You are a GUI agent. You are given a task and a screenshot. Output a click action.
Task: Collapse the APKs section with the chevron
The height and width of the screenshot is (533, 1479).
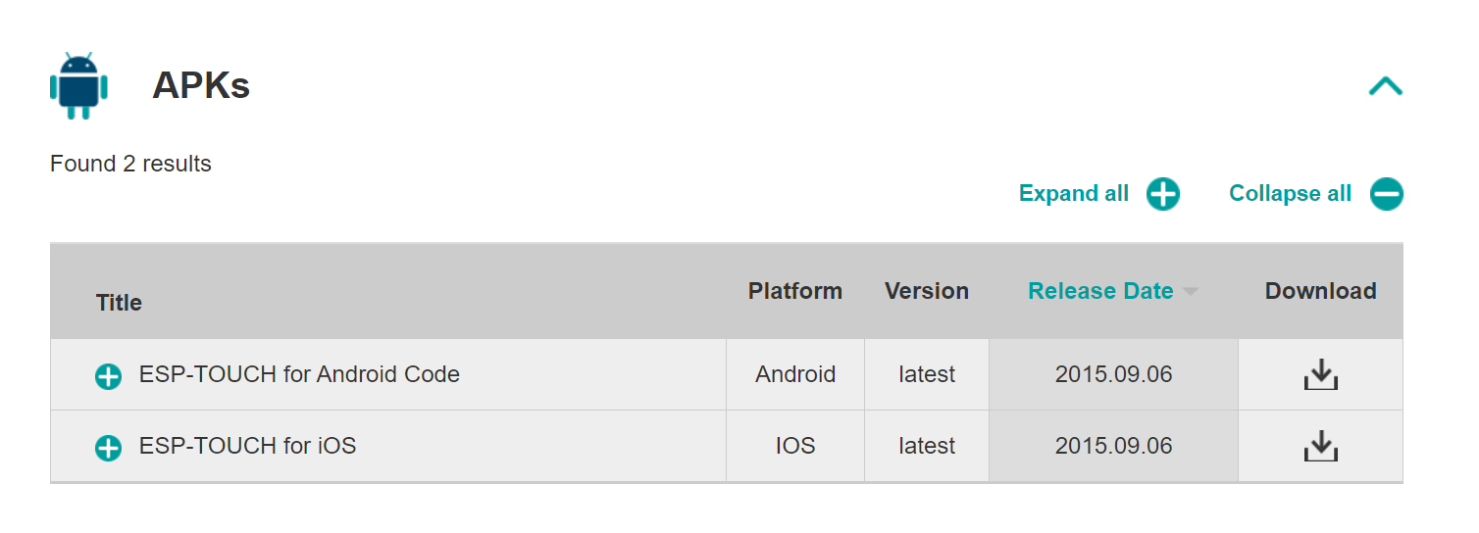click(x=1386, y=86)
